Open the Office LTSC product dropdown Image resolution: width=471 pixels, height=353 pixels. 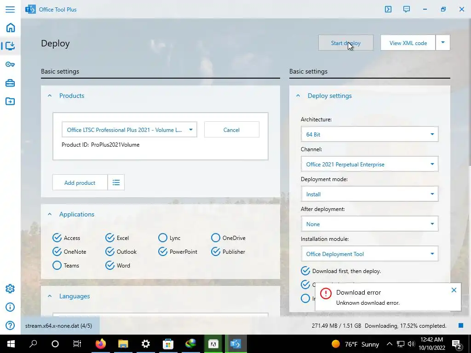(129, 130)
